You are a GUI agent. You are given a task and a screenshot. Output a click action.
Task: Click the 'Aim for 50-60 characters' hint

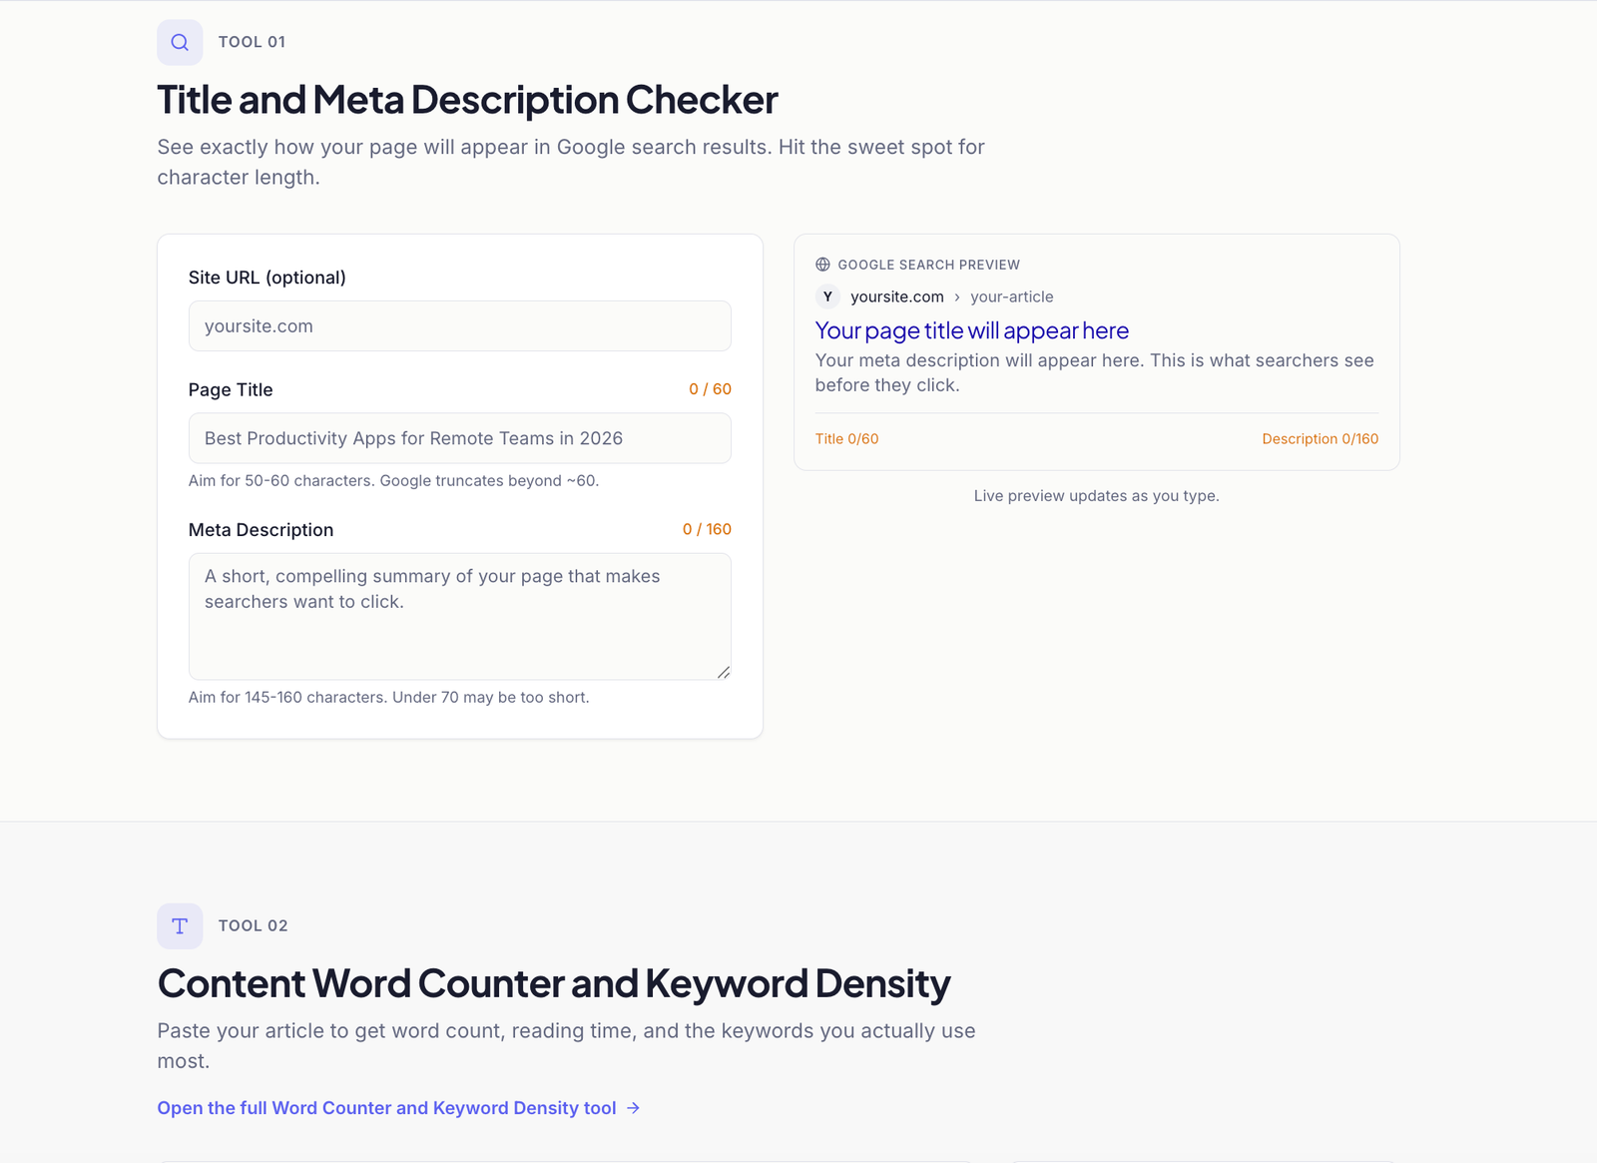[393, 481]
